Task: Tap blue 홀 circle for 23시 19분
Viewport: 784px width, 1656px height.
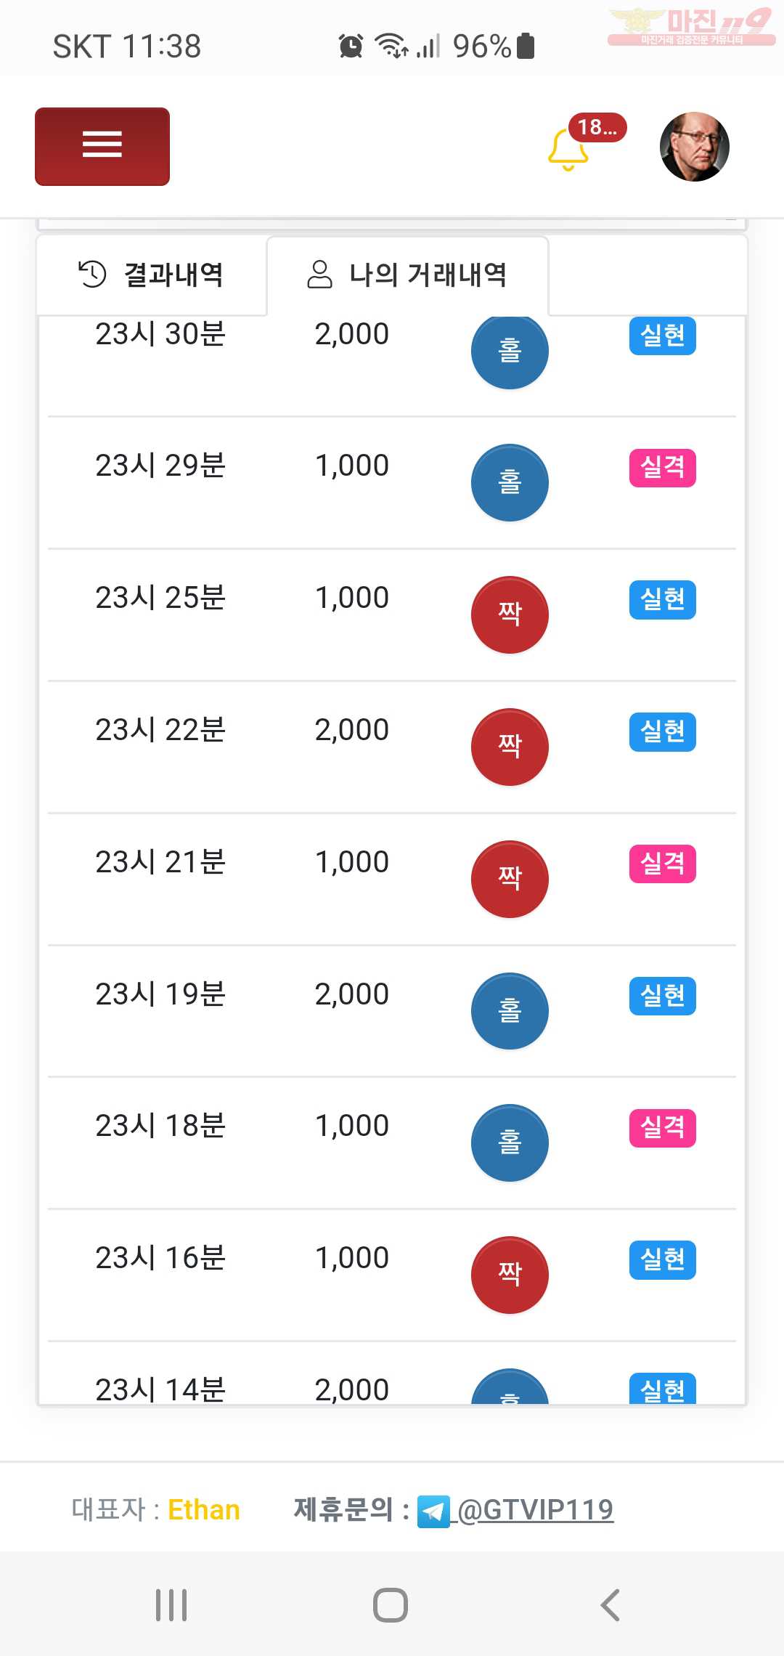Action: click(510, 1011)
